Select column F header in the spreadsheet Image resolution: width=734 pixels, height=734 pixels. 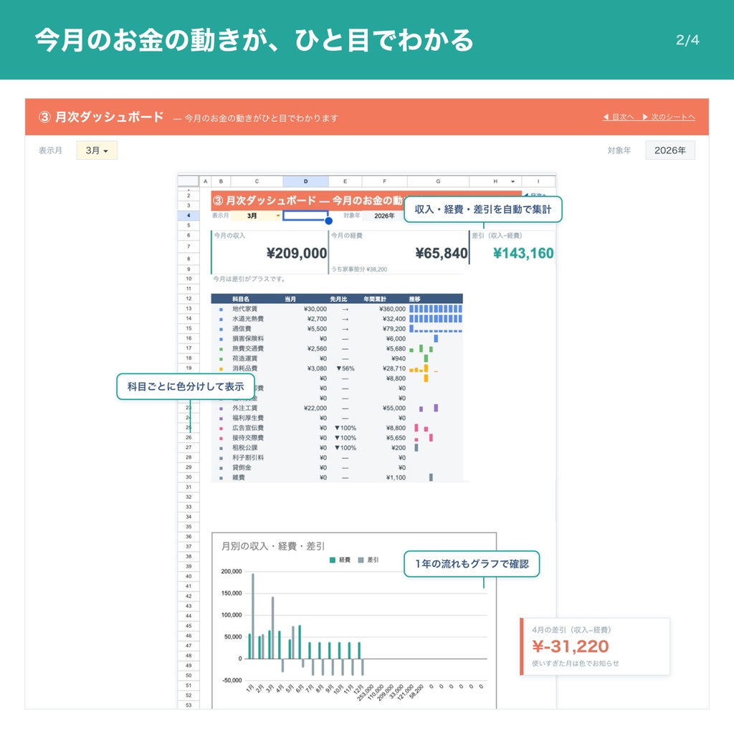point(384,181)
